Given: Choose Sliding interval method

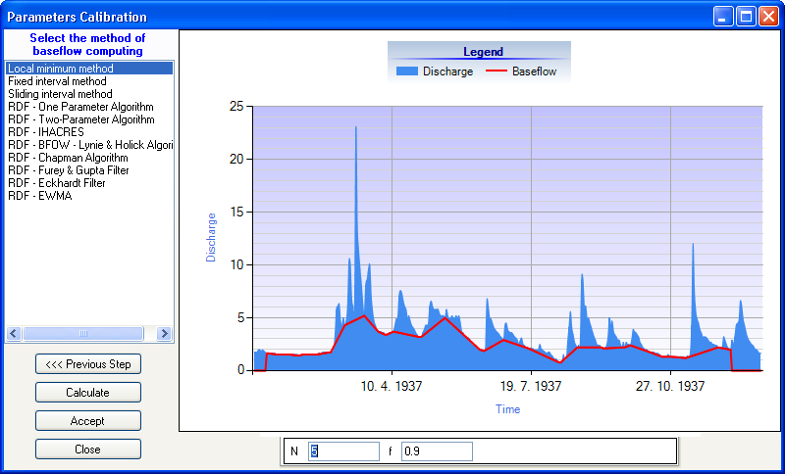Looking at the screenshot, I should pyautogui.click(x=89, y=94).
